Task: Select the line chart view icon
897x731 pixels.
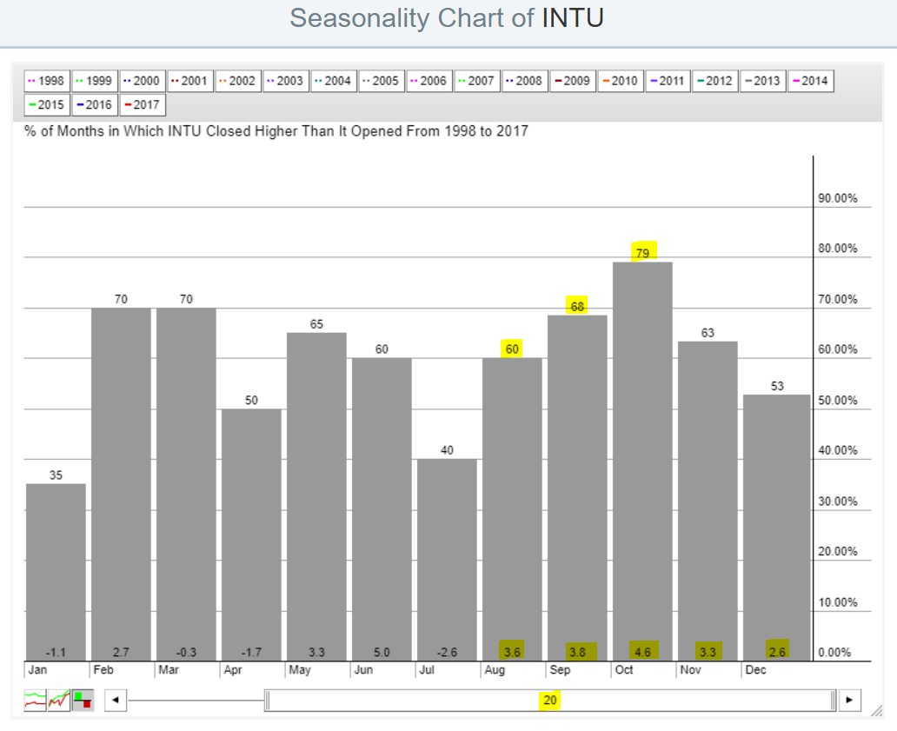Action: pos(35,700)
